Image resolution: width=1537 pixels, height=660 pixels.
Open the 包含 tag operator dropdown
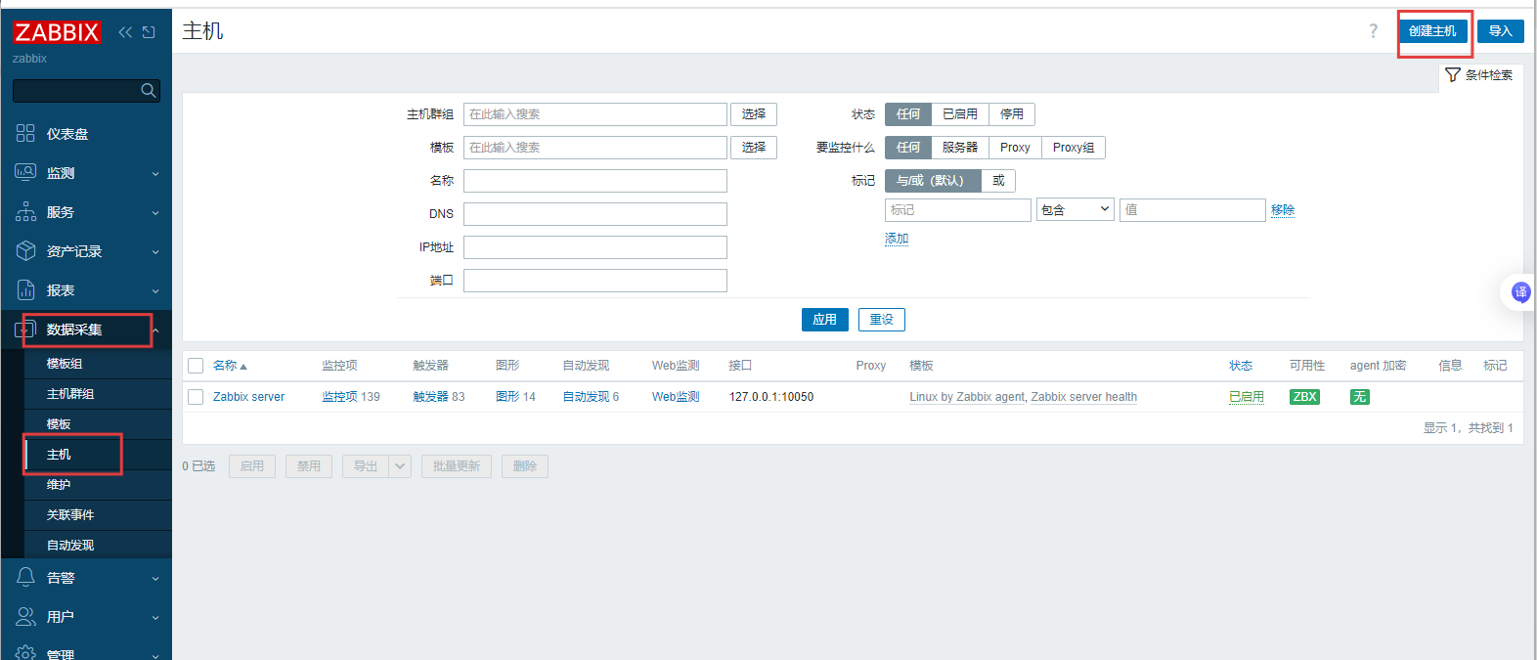pyautogui.click(x=1076, y=209)
